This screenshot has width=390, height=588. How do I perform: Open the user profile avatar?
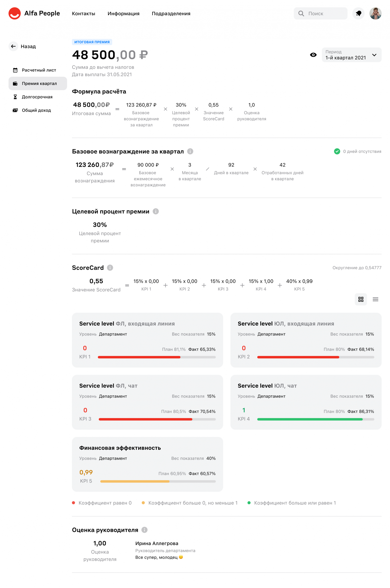(375, 13)
